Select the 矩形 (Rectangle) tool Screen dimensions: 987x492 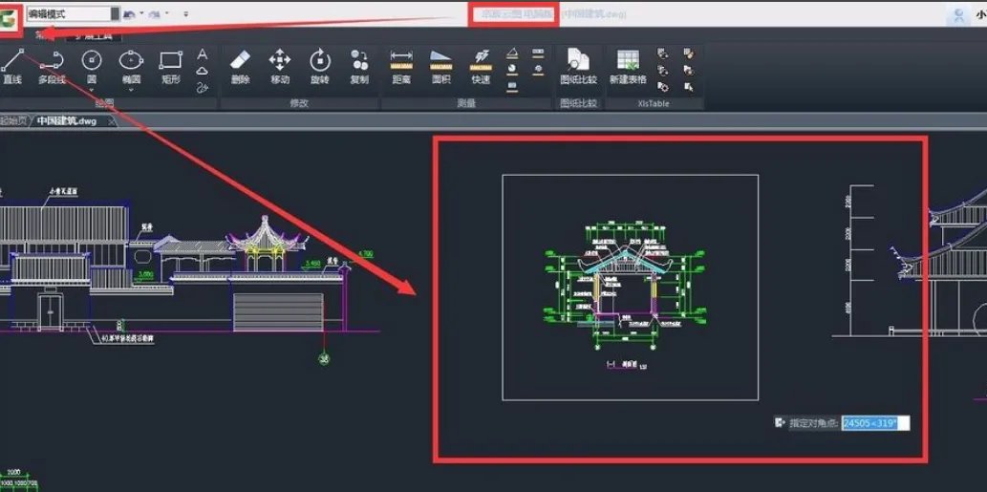pos(170,66)
